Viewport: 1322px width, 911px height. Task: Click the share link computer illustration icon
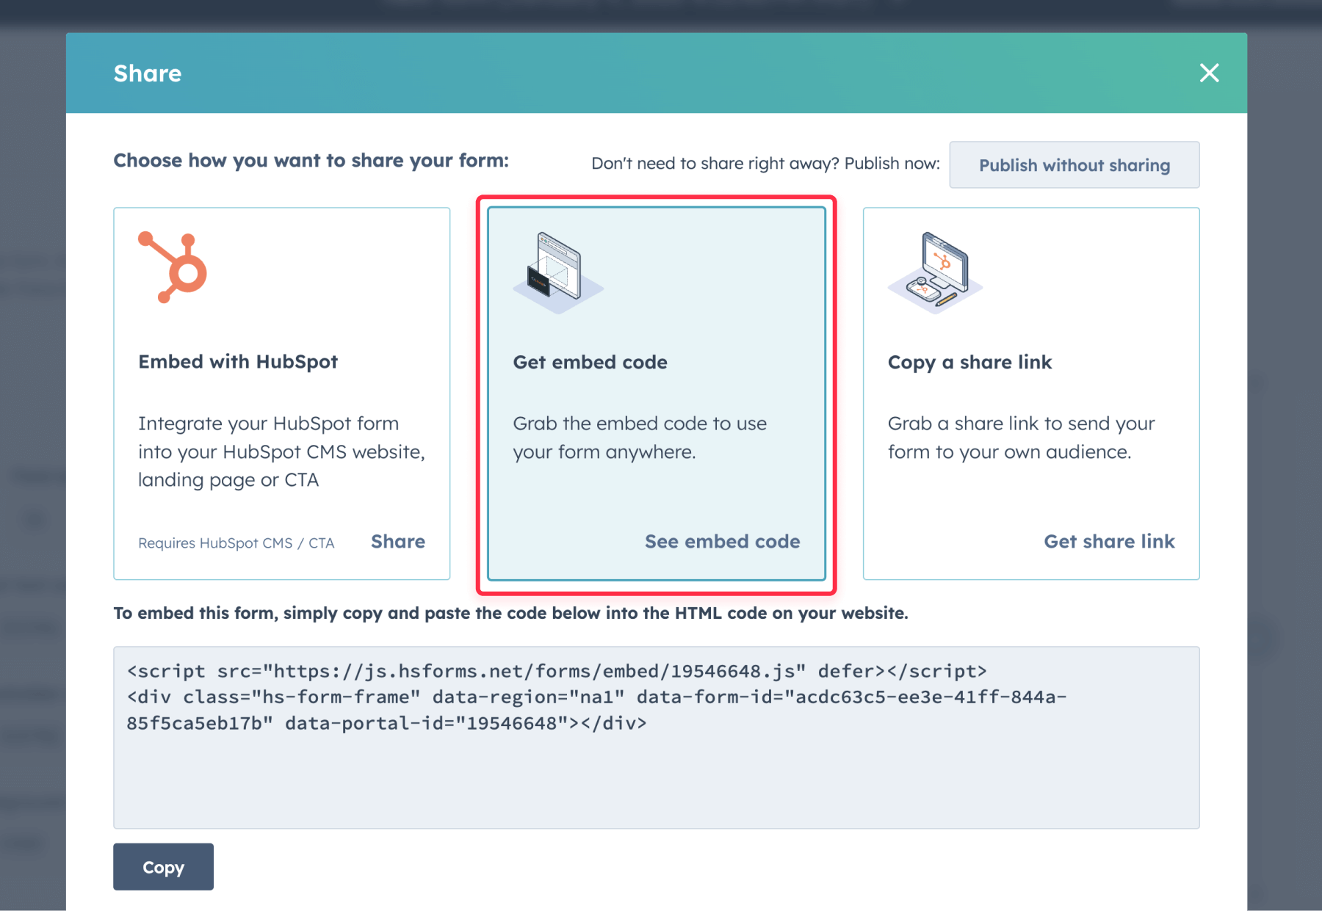coord(935,273)
